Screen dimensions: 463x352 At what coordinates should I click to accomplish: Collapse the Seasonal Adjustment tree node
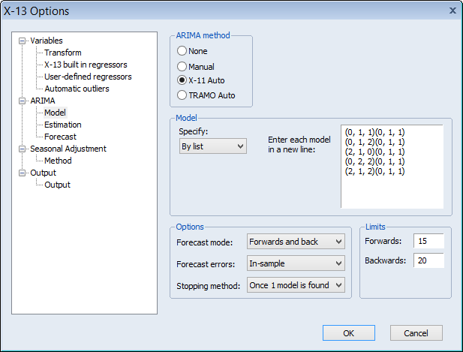pyautogui.click(x=23, y=149)
